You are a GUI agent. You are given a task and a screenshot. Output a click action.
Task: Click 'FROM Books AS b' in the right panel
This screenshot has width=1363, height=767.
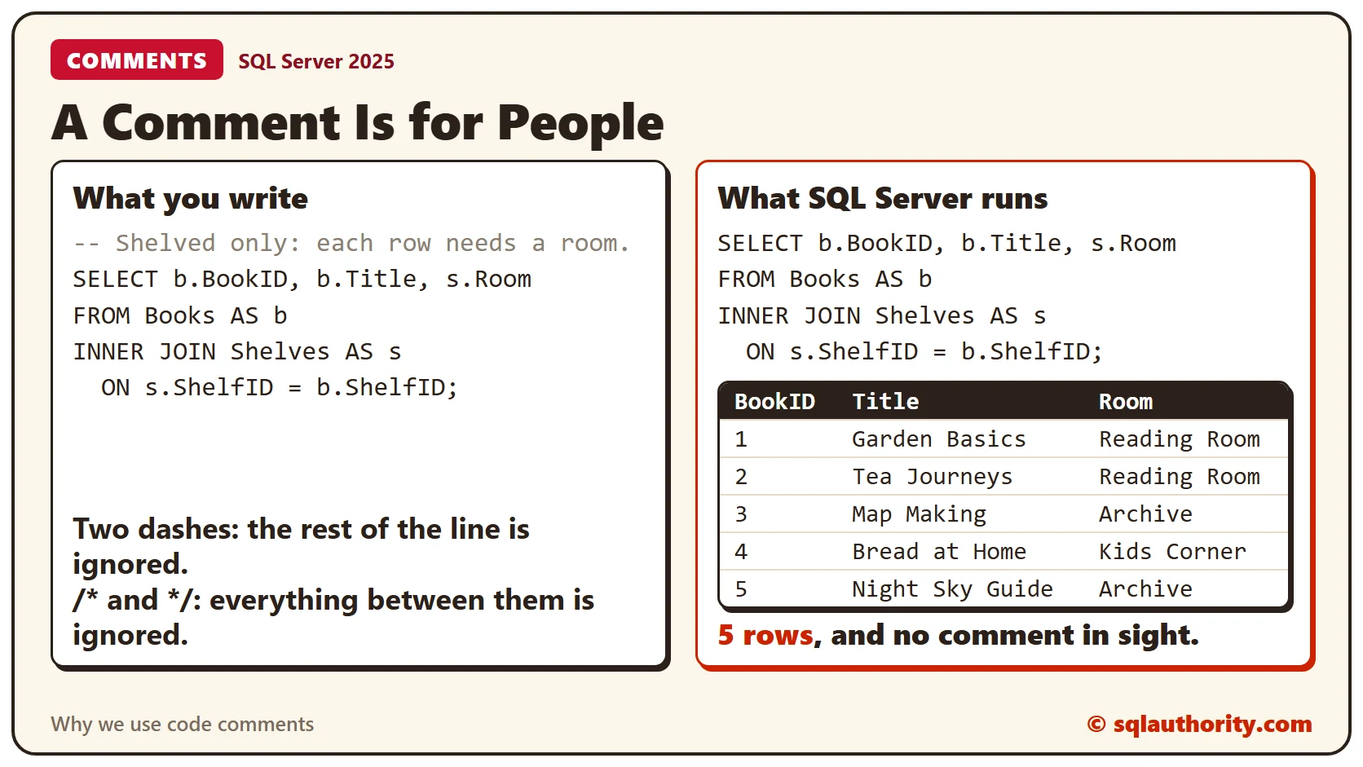coord(825,279)
